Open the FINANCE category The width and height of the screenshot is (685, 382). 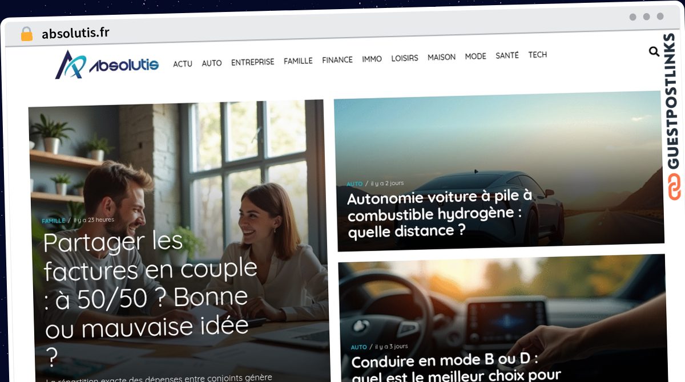(337, 59)
